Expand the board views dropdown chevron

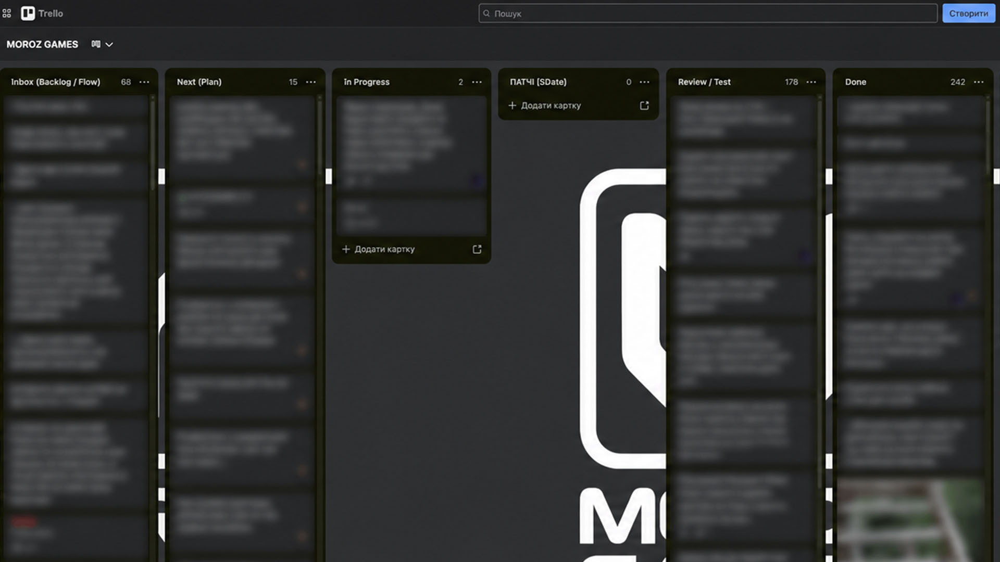pos(109,45)
